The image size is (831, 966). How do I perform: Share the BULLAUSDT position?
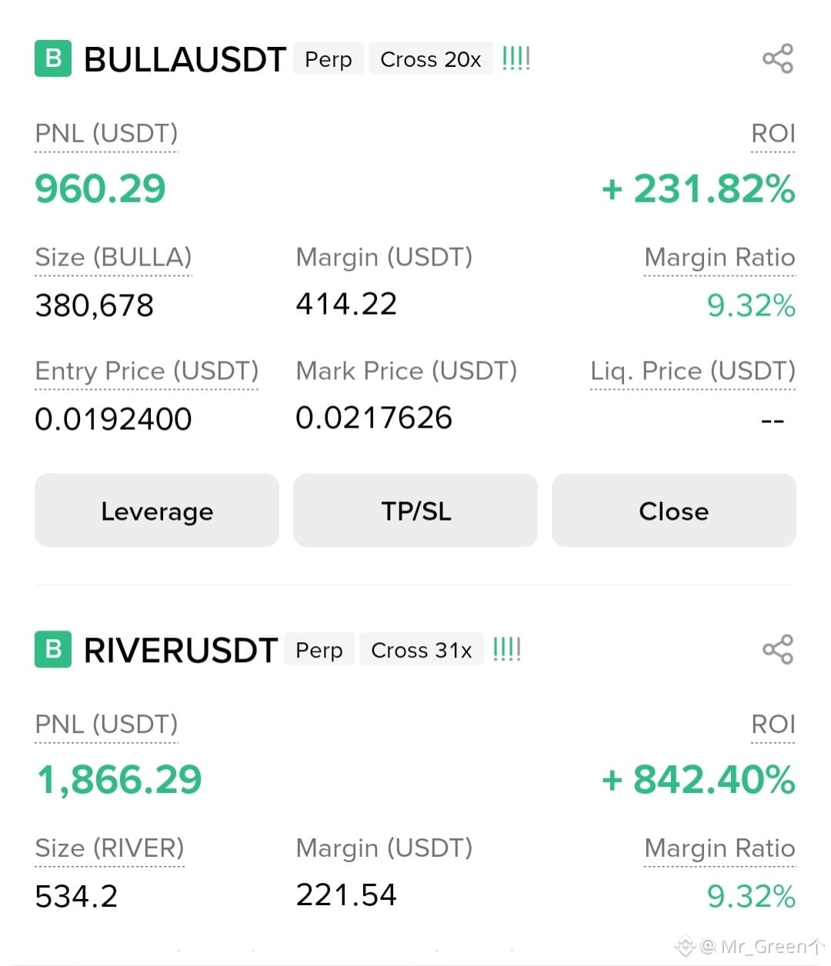pyautogui.click(x=778, y=58)
